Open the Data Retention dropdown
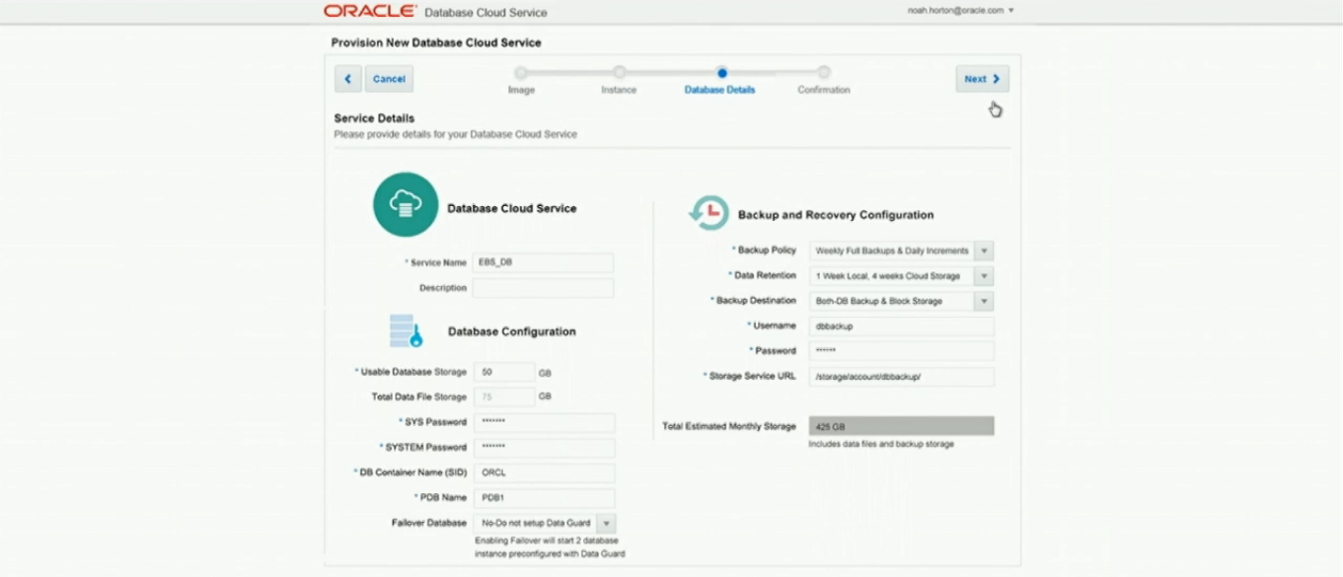Viewport: 1343px width, 577px height. [901, 276]
